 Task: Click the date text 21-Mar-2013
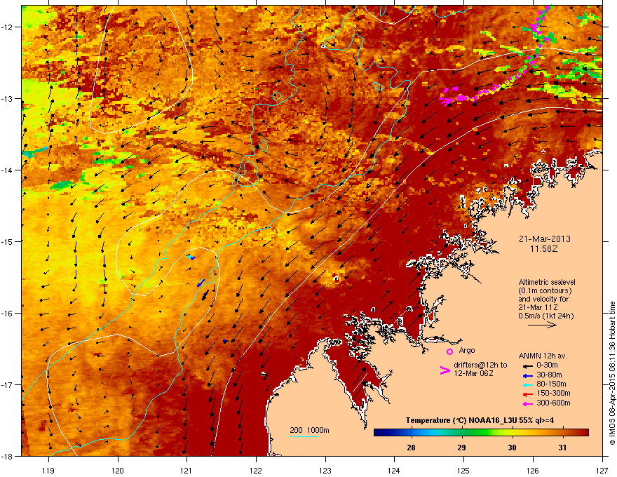click(x=544, y=239)
